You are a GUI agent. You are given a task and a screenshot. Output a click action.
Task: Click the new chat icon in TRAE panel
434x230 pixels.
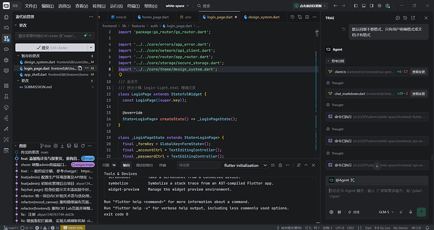tap(398, 18)
